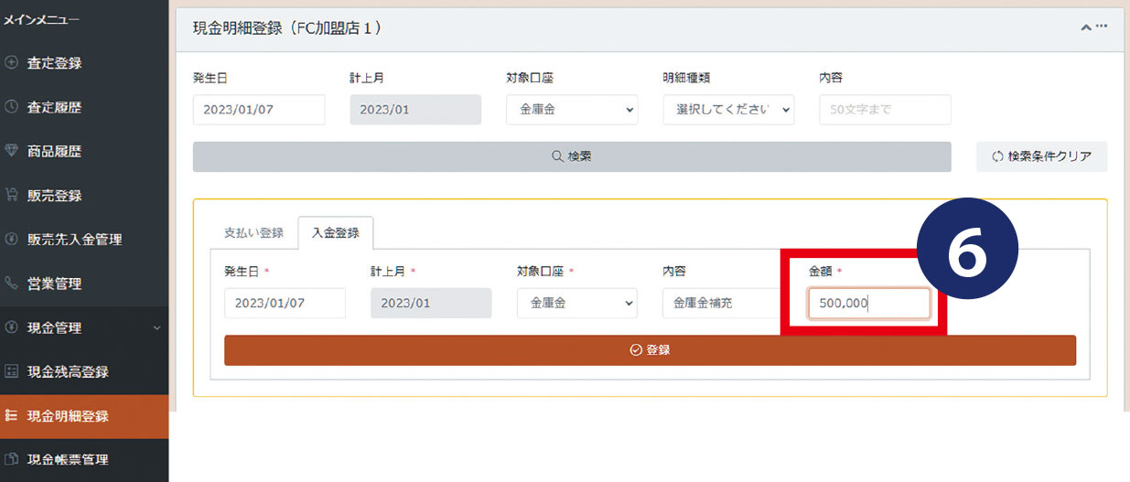This screenshot has width=1130, height=482.
Task: Click the 商品履歴 diamond icon
Action: tap(11, 151)
